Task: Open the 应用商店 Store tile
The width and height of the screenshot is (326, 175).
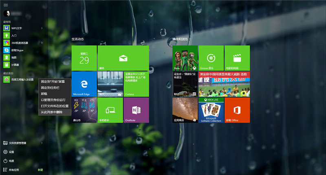Action: click(185, 110)
